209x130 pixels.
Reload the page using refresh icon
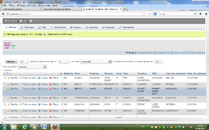click(x=150, y=14)
